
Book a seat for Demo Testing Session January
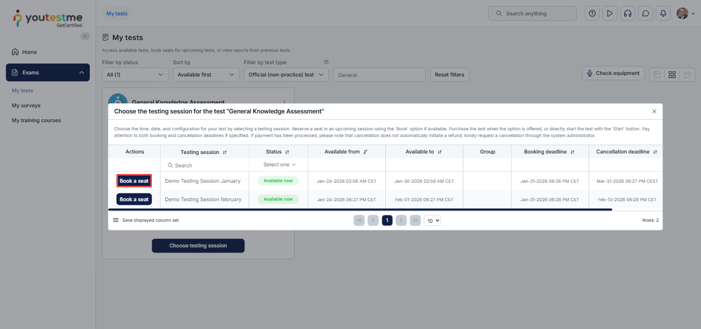click(134, 181)
